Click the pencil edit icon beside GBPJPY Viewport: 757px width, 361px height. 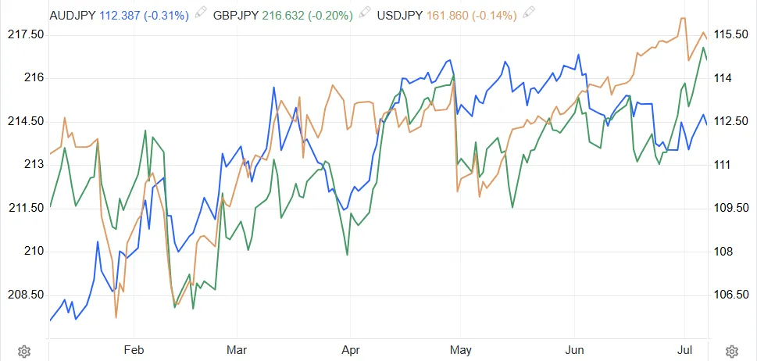coord(365,13)
